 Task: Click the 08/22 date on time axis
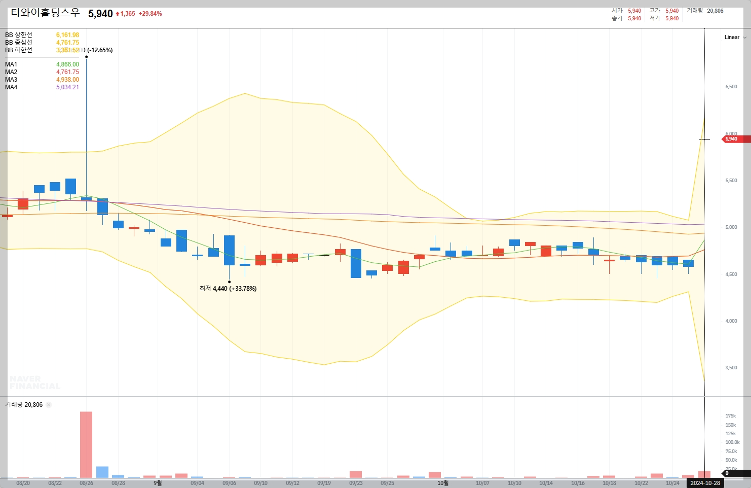point(55,483)
